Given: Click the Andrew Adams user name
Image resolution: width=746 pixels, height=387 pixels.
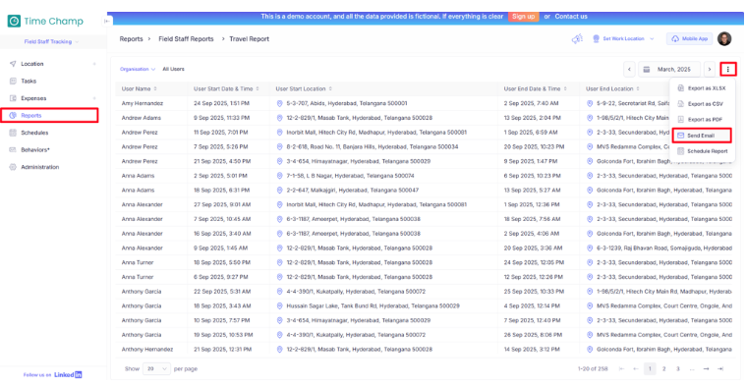Looking at the screenshot, I should click(x=142, y=118).
